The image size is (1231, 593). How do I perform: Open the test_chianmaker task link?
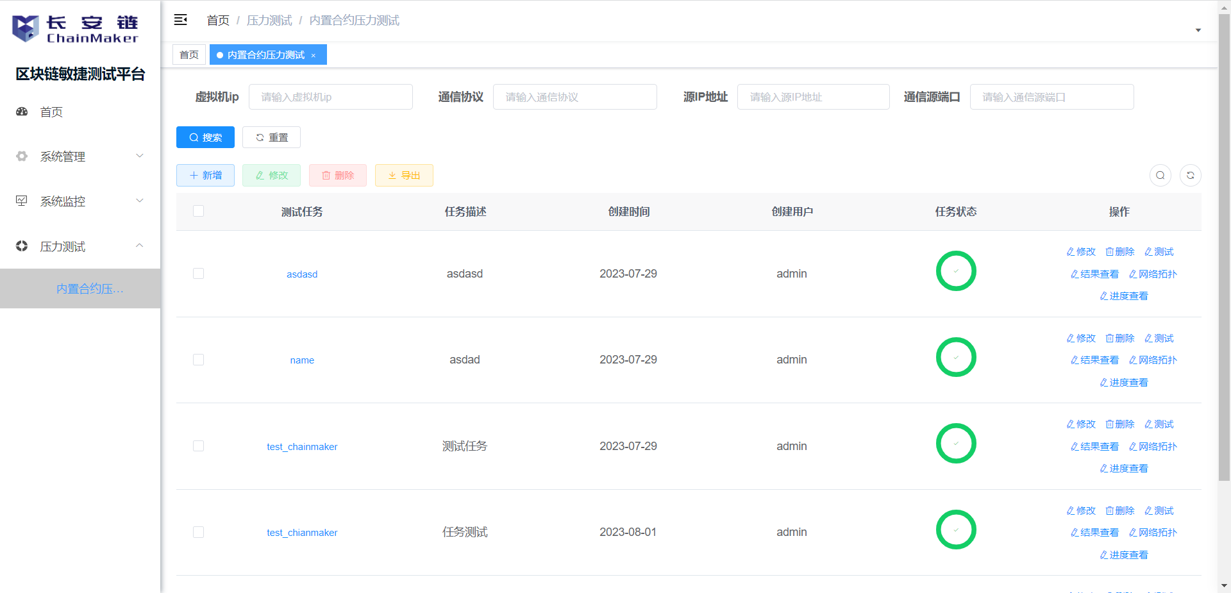[x=302, y=533]
